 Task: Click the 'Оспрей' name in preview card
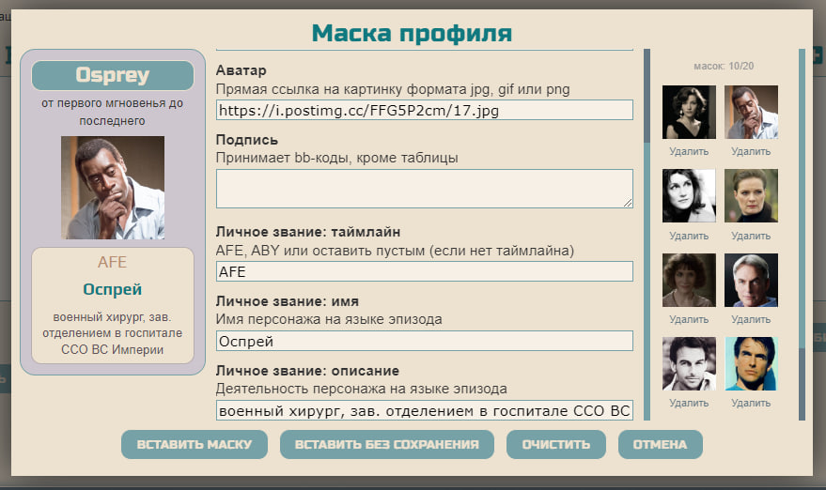point(112,289)
